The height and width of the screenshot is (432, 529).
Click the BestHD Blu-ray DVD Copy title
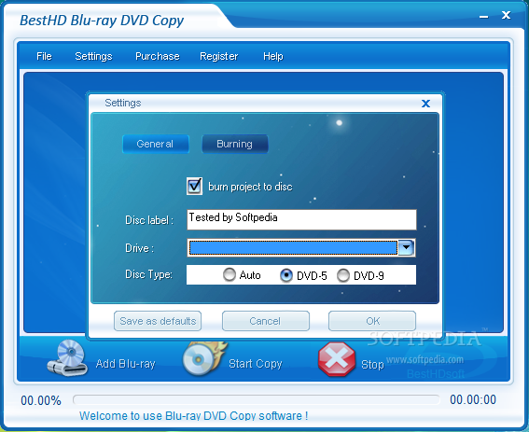pyautogui.click(x=102, y=21)
